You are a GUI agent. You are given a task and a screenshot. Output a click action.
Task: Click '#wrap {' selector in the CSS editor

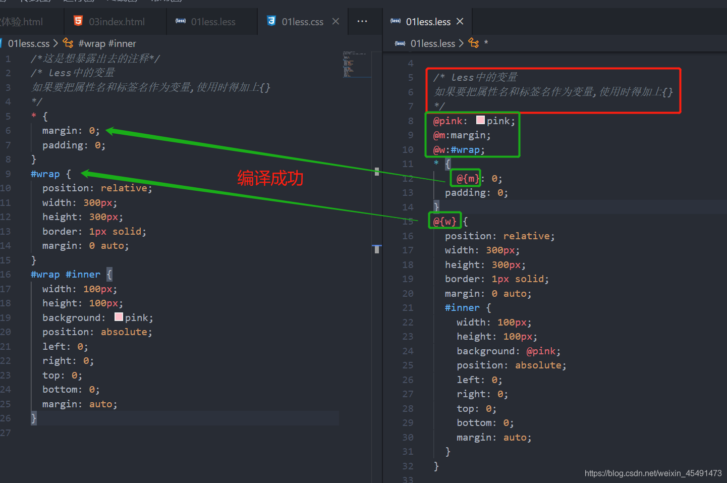50,174
